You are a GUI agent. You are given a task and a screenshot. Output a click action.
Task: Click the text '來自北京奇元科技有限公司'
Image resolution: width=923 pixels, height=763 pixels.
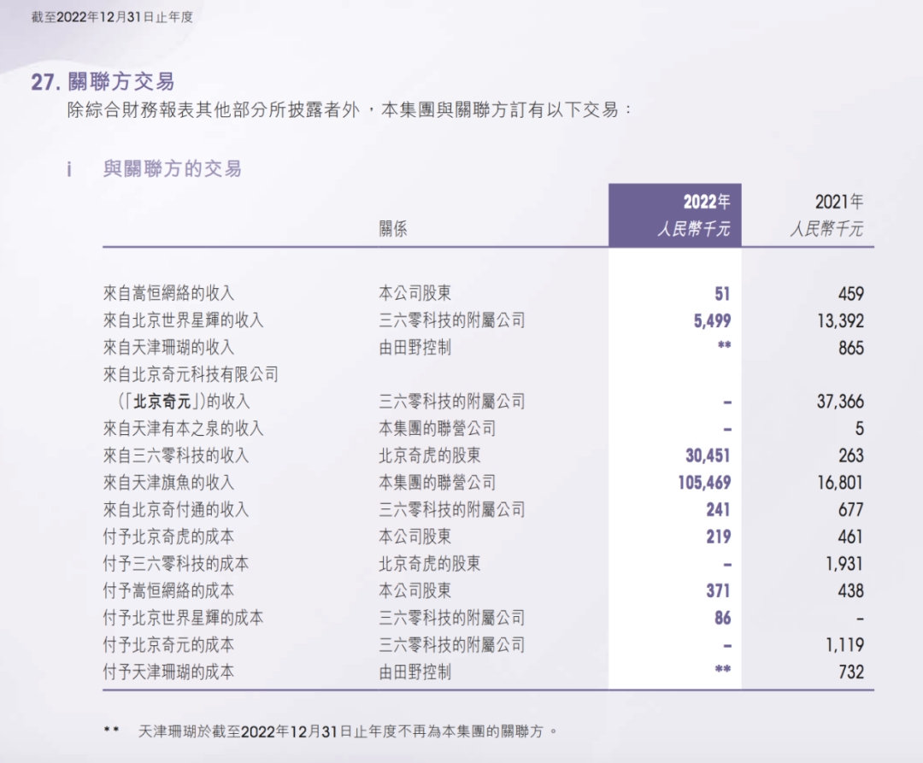point(191,374)
